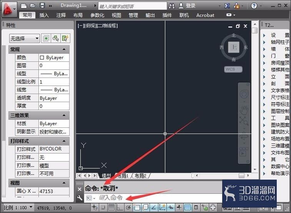Toggle 3D Object Snap in status bar
291x213 pixels.
pos(145,208)
